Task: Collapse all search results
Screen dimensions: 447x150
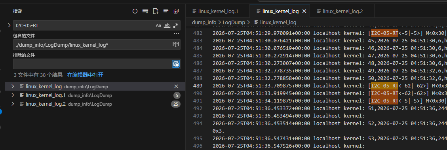Action: pos(176,11)
